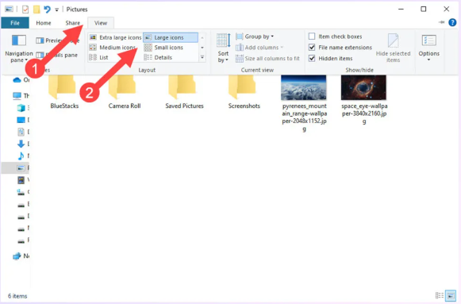Switch to large thumbnails view in status bar
The image size is (461, 304).
tap(451, 295)
